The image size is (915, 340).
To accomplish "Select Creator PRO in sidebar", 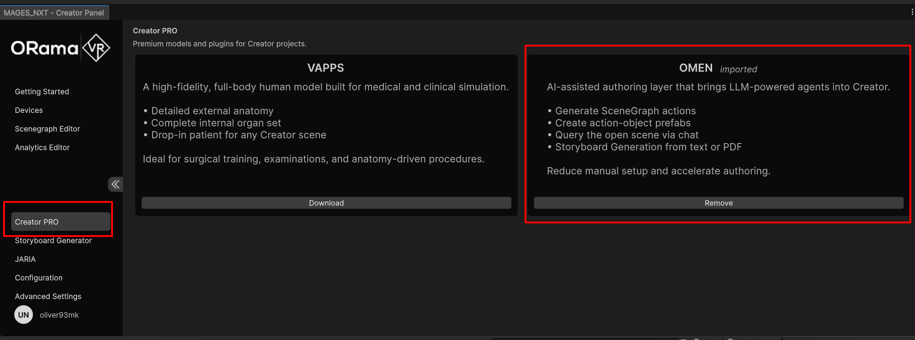I will pos(61,221).
